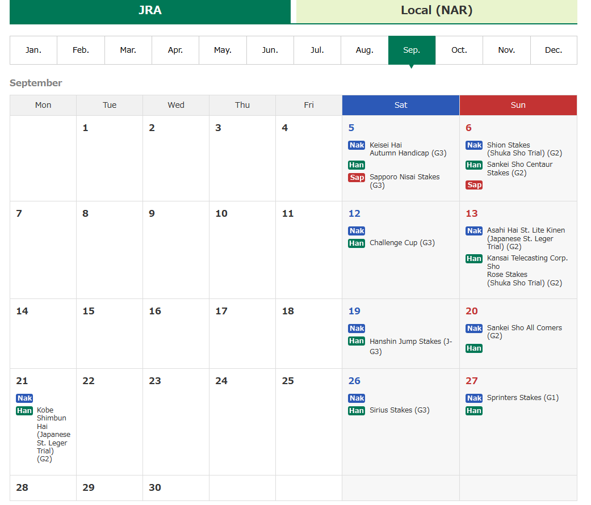Select the Oct. month tab
This screenshot has height=505, width=591.
[459, 50]
